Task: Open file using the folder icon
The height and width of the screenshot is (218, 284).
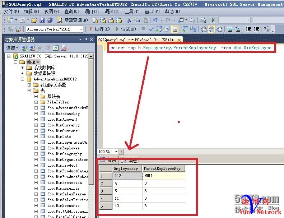Action: click(34, 20)
